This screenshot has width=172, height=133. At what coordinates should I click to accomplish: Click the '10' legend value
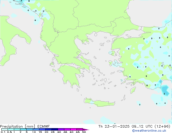pos(34,132)
